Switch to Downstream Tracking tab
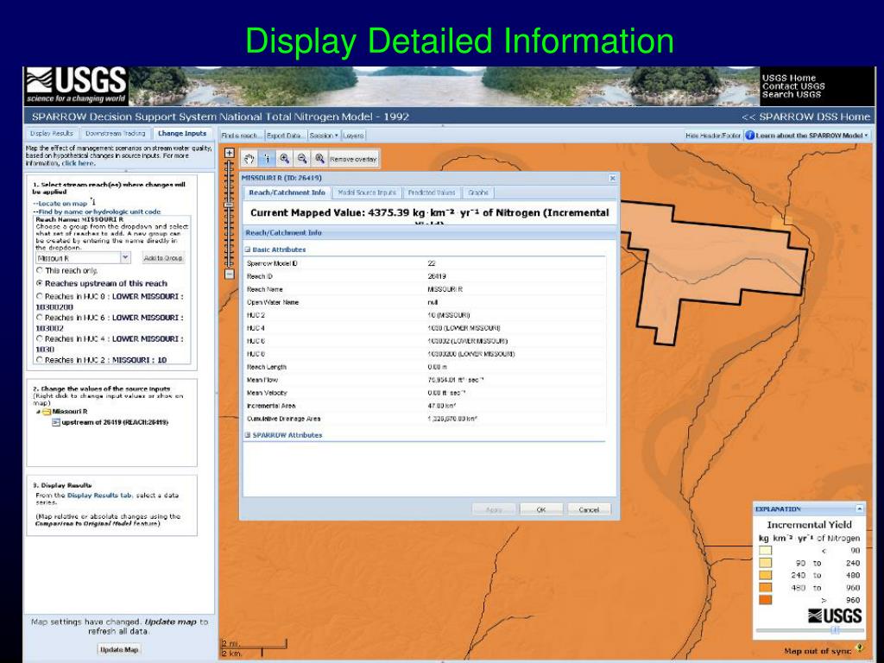 (x=115, y=134)
